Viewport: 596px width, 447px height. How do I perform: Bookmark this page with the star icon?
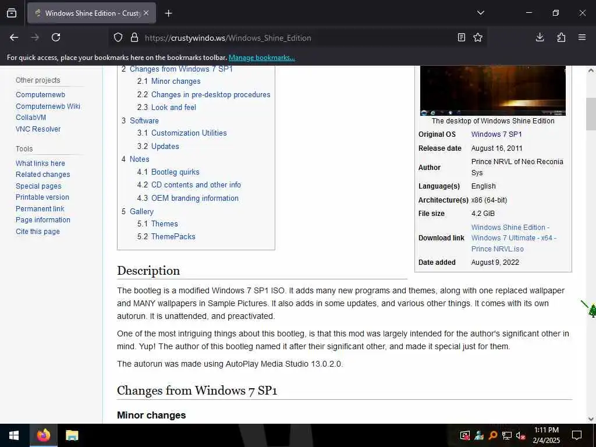click(x=478, y=37)
